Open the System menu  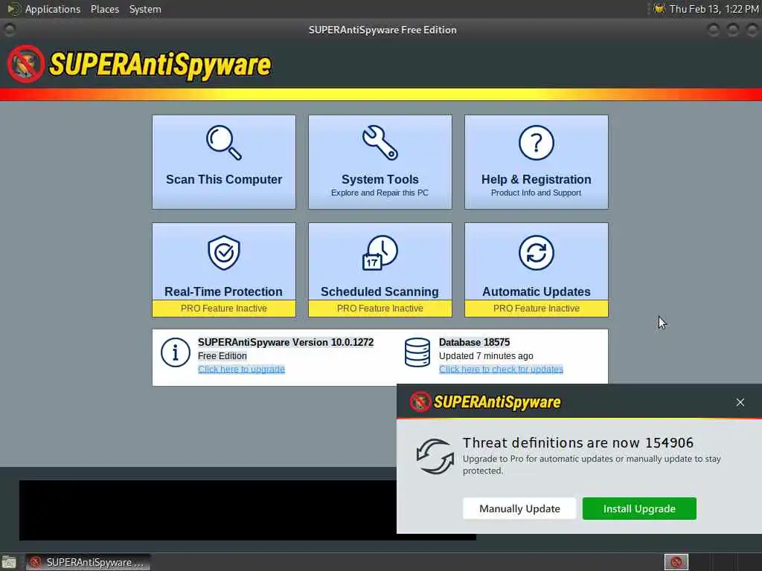(145, 9)
